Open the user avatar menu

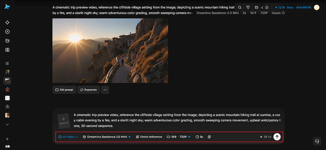pyautogui.click(x=316, y=7)
